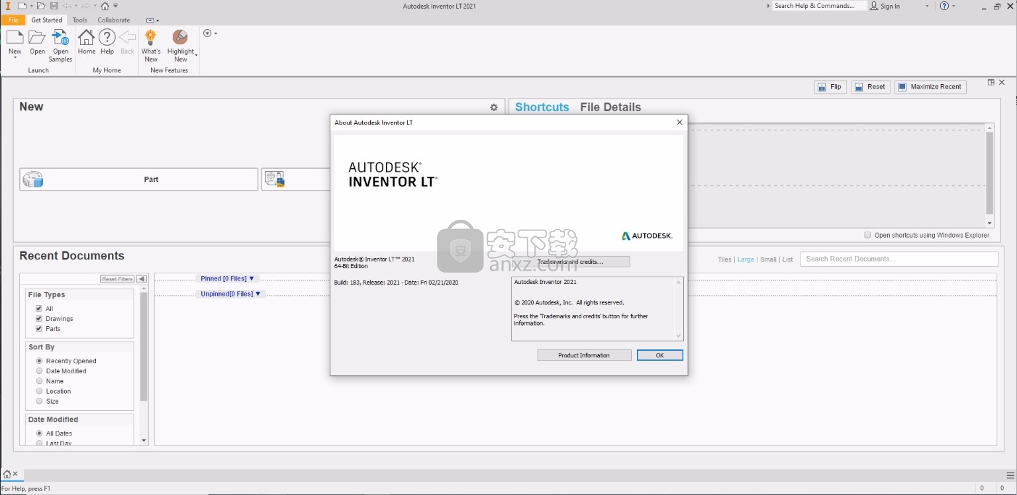Toggle the Parts checkbox
The width and height of the screenshot is (1017, 495).
[39, 328]
